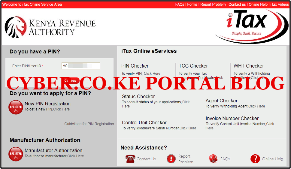Click the Kenya Revenue Authority lion logo
Screen dimensions: 291x169
point(16,27)
